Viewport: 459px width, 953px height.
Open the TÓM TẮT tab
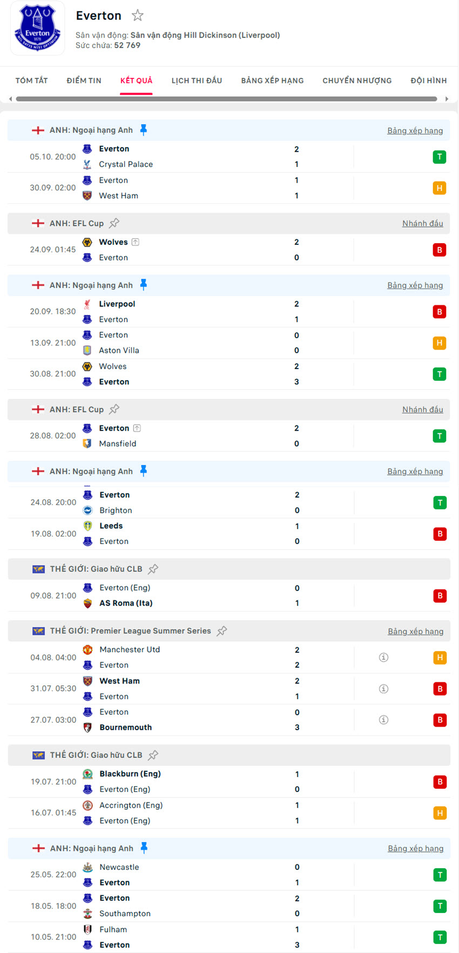[31, 80]
